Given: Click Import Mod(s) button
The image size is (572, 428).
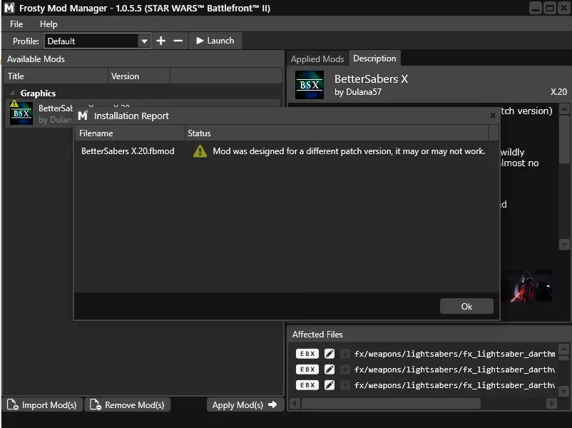Looking at the screenshot, I should (42, 404).
